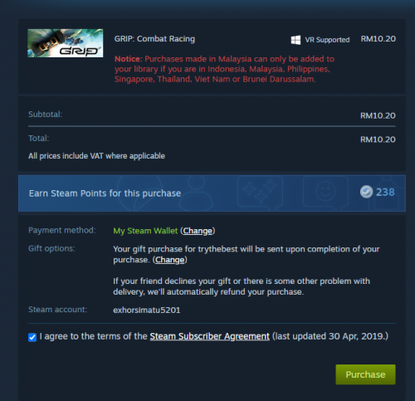Open the Steam Subscriber Agreement link

coord(209,336)
